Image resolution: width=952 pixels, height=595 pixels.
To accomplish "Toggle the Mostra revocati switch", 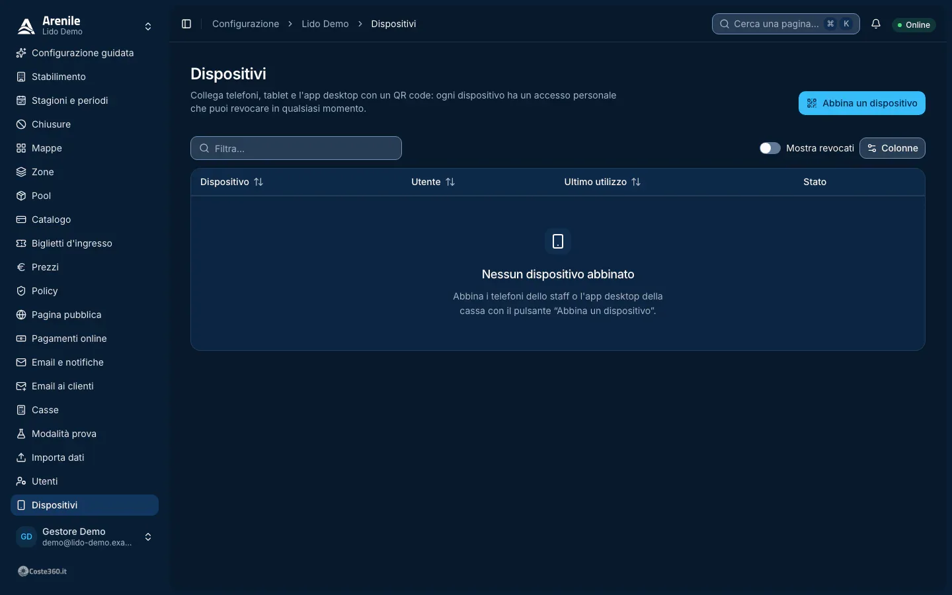I will tap(770, 148).
